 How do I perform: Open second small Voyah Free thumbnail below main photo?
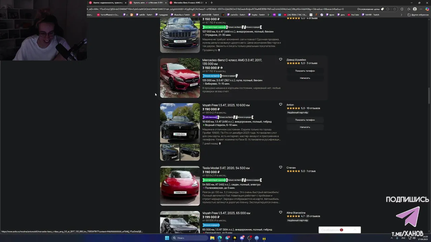(190, 152)
